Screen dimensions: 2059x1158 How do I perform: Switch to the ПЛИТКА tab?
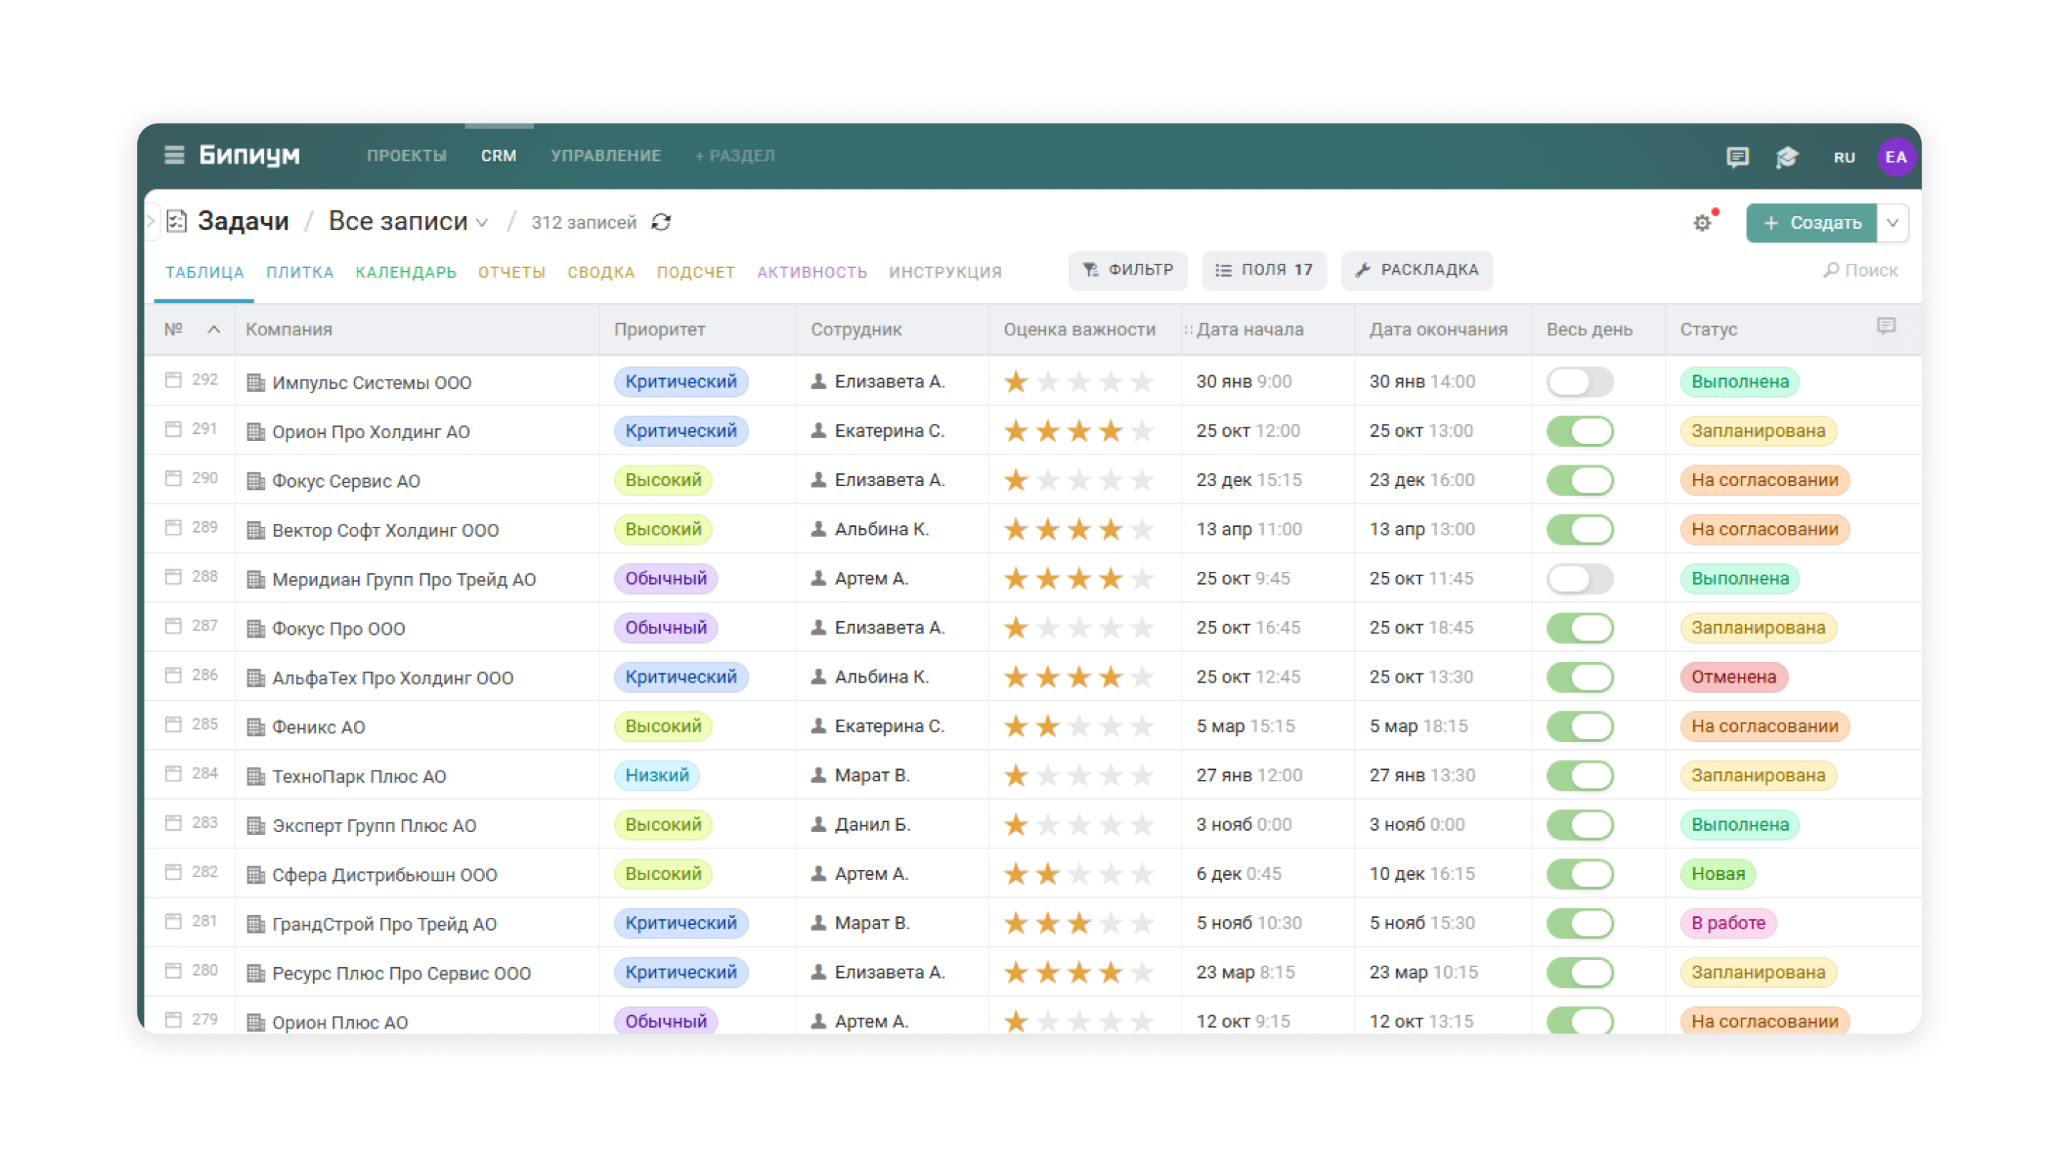[300, 272]
